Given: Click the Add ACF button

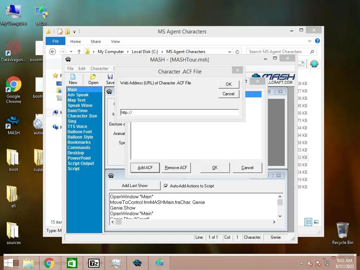Looking at the screenshot, I should (x=145, y=168).
